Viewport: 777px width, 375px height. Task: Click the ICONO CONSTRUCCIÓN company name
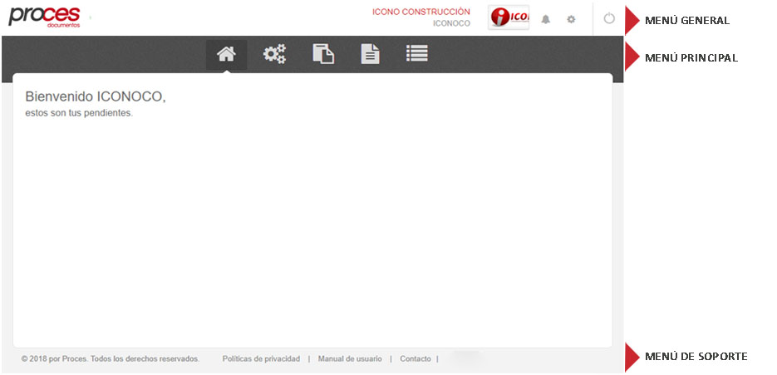tap(420, 12)
